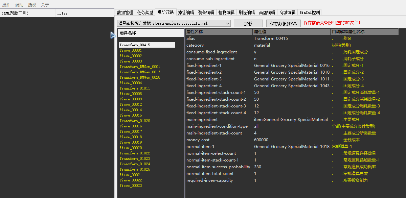Select Transform_01020 in the list
Image resolution: width=406 pixels, height=198 pixels.
(135, 121)
